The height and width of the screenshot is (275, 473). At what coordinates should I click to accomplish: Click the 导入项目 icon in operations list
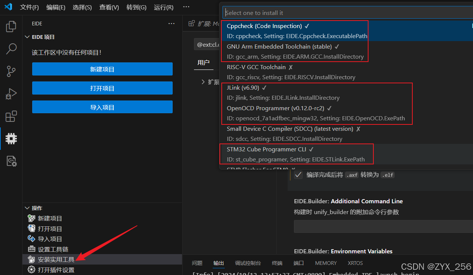click(31, 239)
